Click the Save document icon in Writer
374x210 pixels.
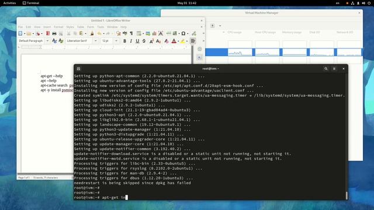pos(37,34)
